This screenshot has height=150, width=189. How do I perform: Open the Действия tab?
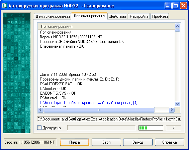click(117, 16)
